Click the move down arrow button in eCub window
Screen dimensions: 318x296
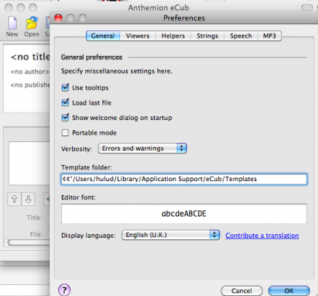pyautogui.click(x=28, y=199)
